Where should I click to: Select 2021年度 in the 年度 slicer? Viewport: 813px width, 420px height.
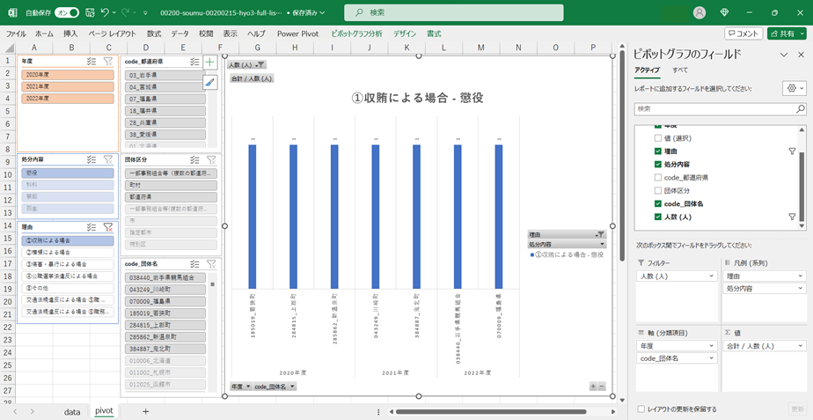pos(69,86)
